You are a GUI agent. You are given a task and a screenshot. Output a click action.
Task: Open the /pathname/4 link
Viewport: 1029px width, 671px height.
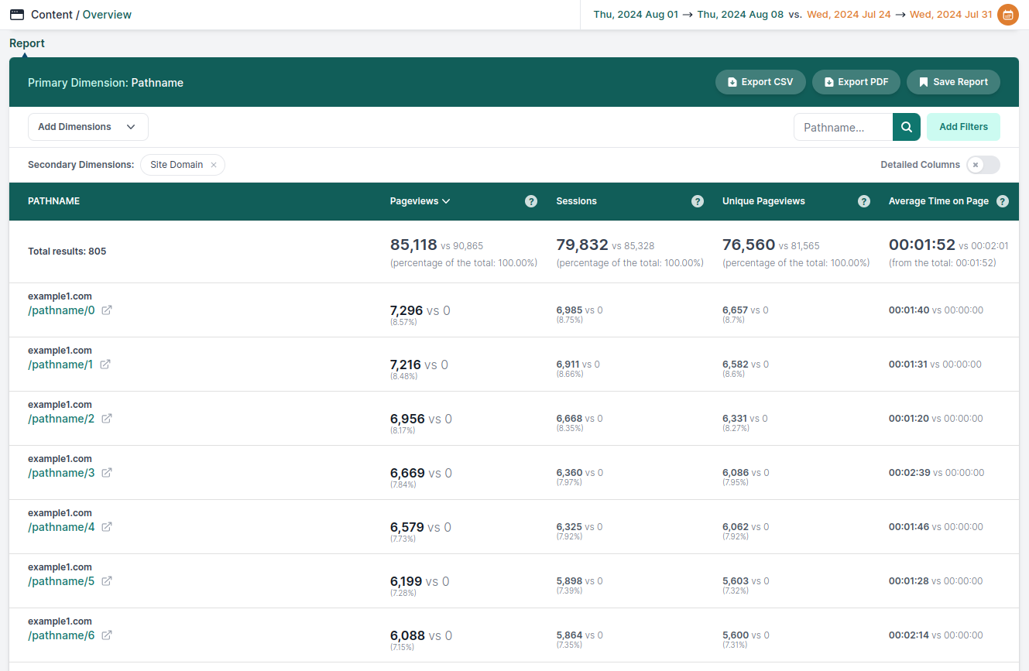[61, 527]
